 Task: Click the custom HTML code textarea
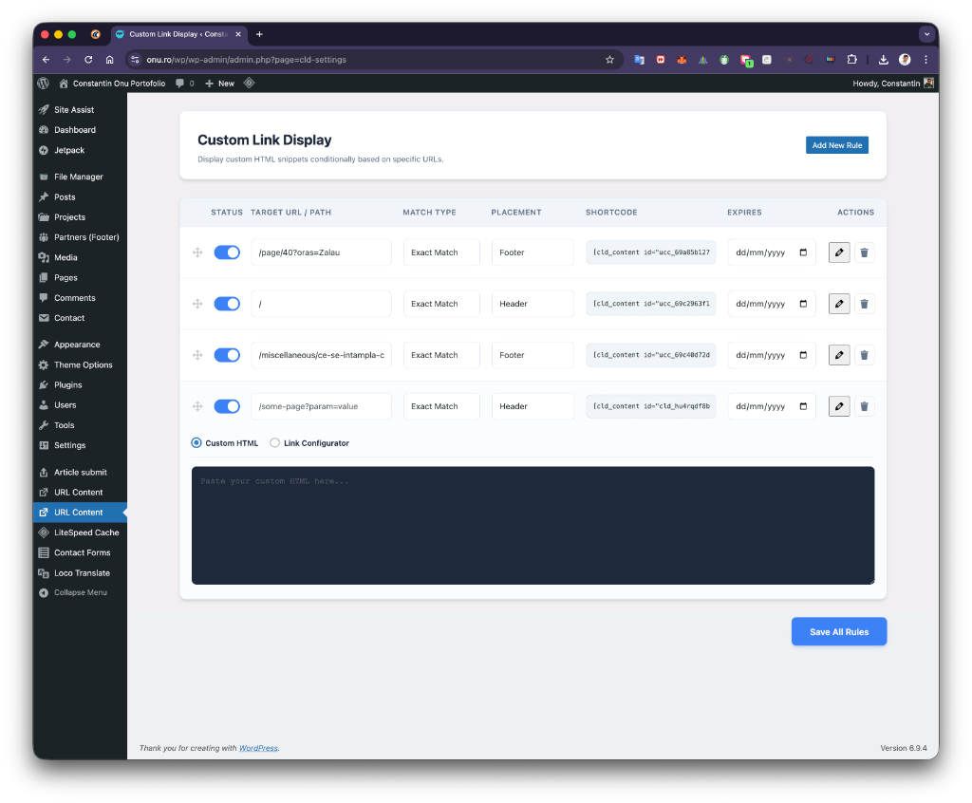tap(533, 526)
